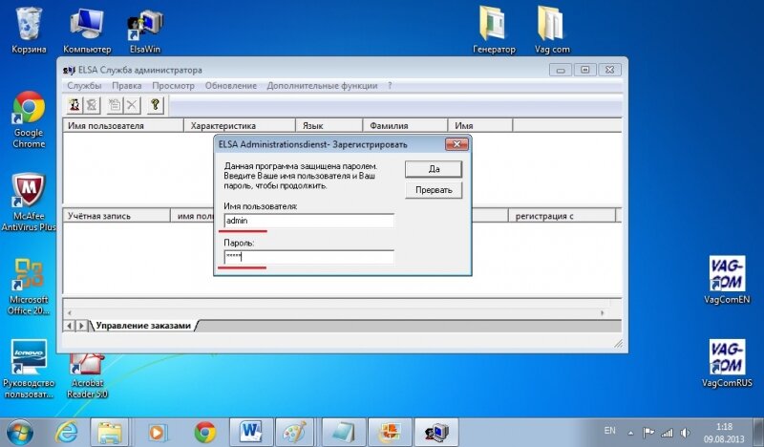Select the Microsoft Office desktop shortcut

29,287
